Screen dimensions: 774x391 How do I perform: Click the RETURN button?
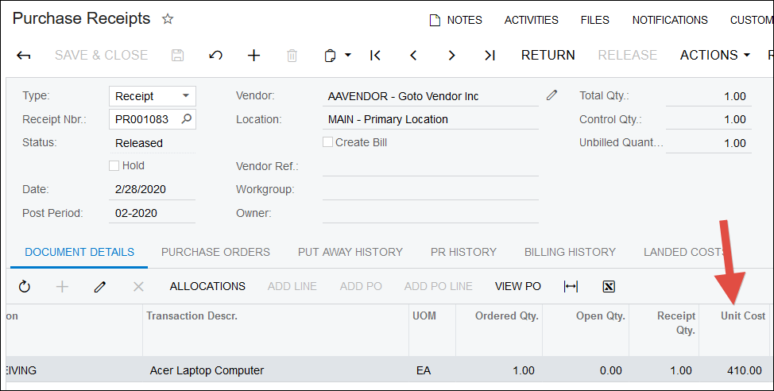coord(548,56)
